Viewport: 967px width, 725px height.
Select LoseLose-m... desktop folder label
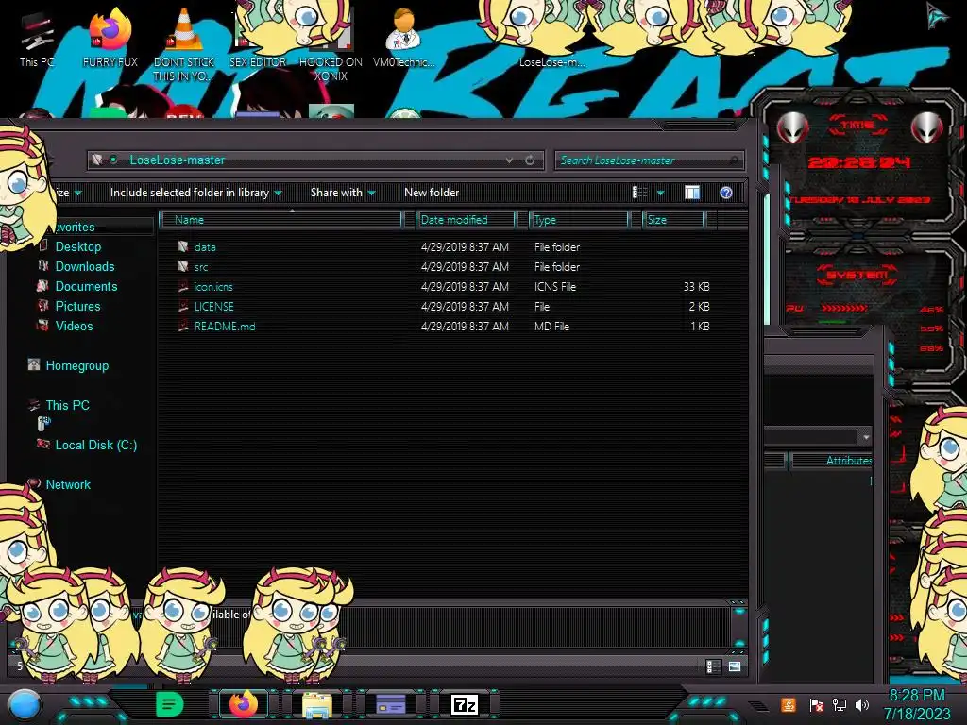551,62
